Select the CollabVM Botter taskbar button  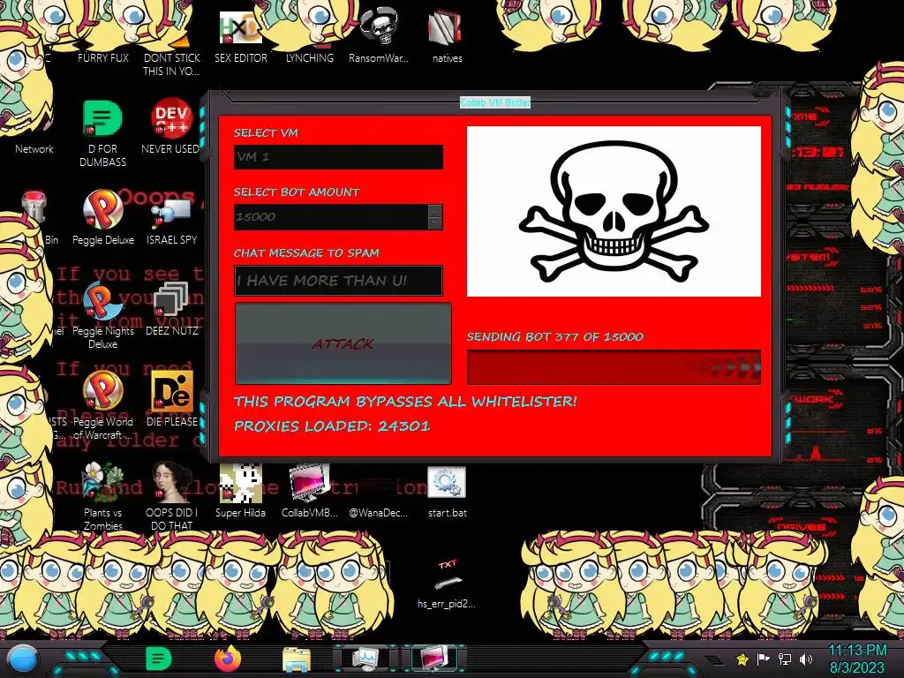point(434,659)
